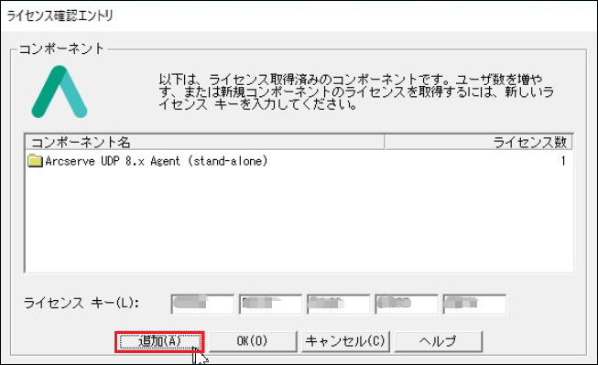Click the ライセンス確認エントリ title bar
Screen dimensions: 598x365
coord(299,16)
